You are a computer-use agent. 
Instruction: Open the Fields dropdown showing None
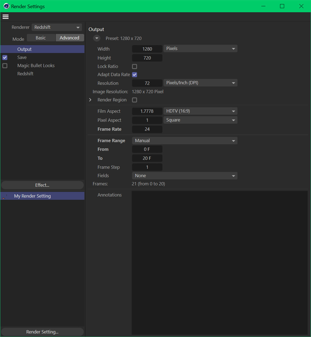click(185, 176)
